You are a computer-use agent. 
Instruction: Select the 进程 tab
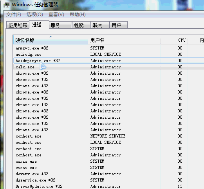pos(39,24)
